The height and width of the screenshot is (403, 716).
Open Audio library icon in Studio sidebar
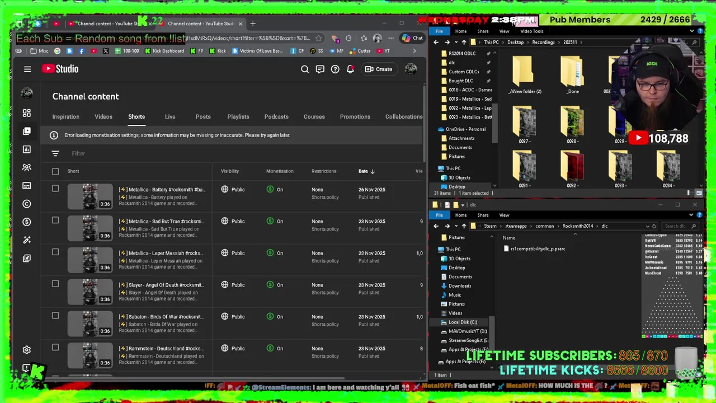pyautogui.click(x=27, y=258)
